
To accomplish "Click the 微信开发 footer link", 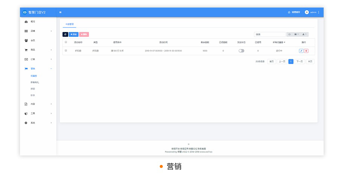I will coord(176,149).
